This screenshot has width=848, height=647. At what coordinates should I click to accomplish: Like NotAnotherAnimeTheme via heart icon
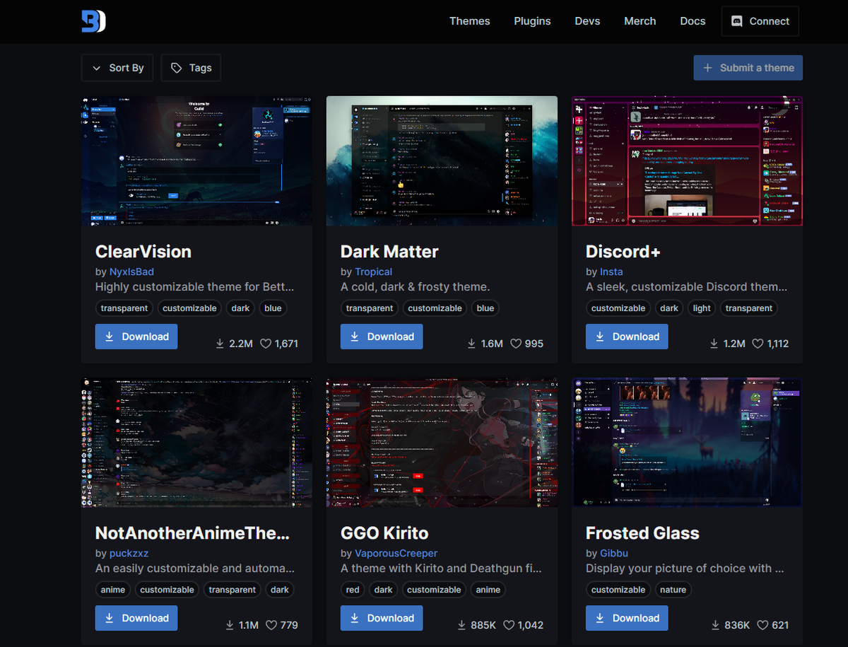pyautogui.click(x=271, y=625)
